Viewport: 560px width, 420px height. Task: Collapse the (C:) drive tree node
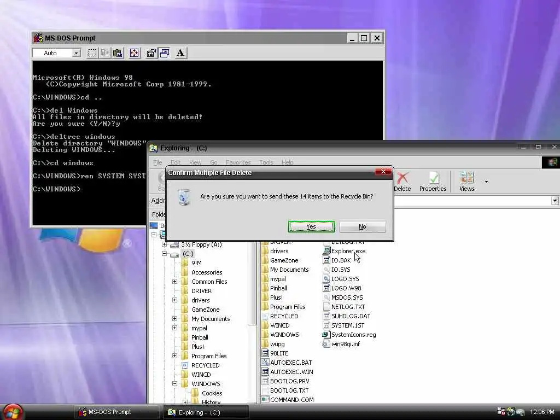(164, 254)
